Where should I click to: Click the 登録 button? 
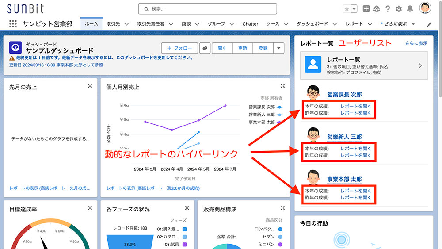coord(263,48)
